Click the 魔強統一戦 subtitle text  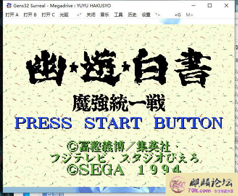pyautogui.click(x=119, y=103)
